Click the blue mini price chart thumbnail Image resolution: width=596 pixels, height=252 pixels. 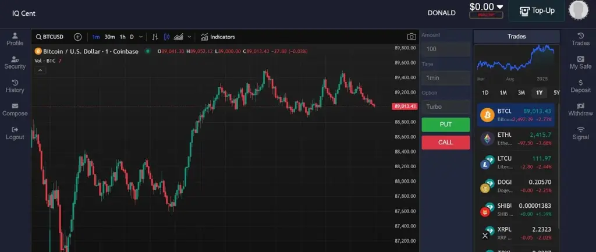tap(516, 58)
